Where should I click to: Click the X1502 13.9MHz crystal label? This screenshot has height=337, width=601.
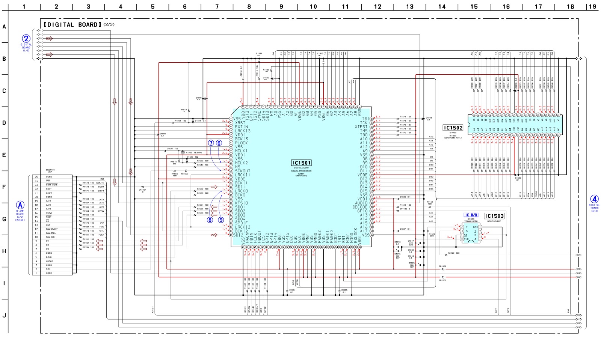coord(194,153)
